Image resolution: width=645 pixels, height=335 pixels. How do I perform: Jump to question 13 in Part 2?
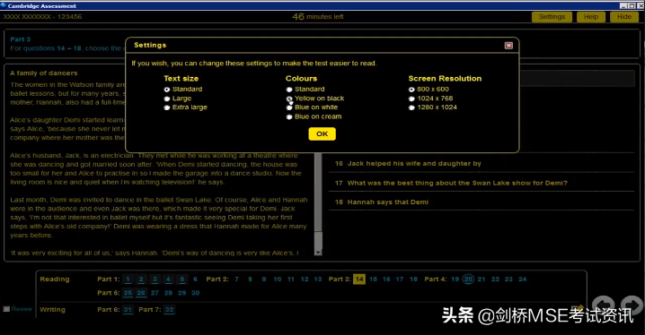(x=318, y=279)
